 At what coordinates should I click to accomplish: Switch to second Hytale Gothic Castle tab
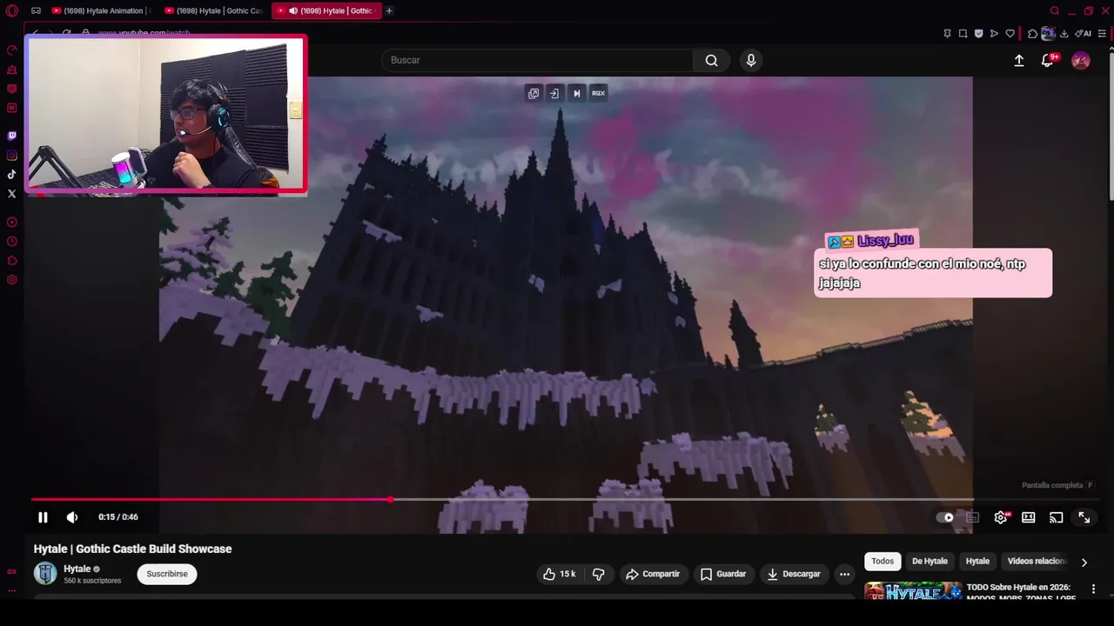point(216,10)
